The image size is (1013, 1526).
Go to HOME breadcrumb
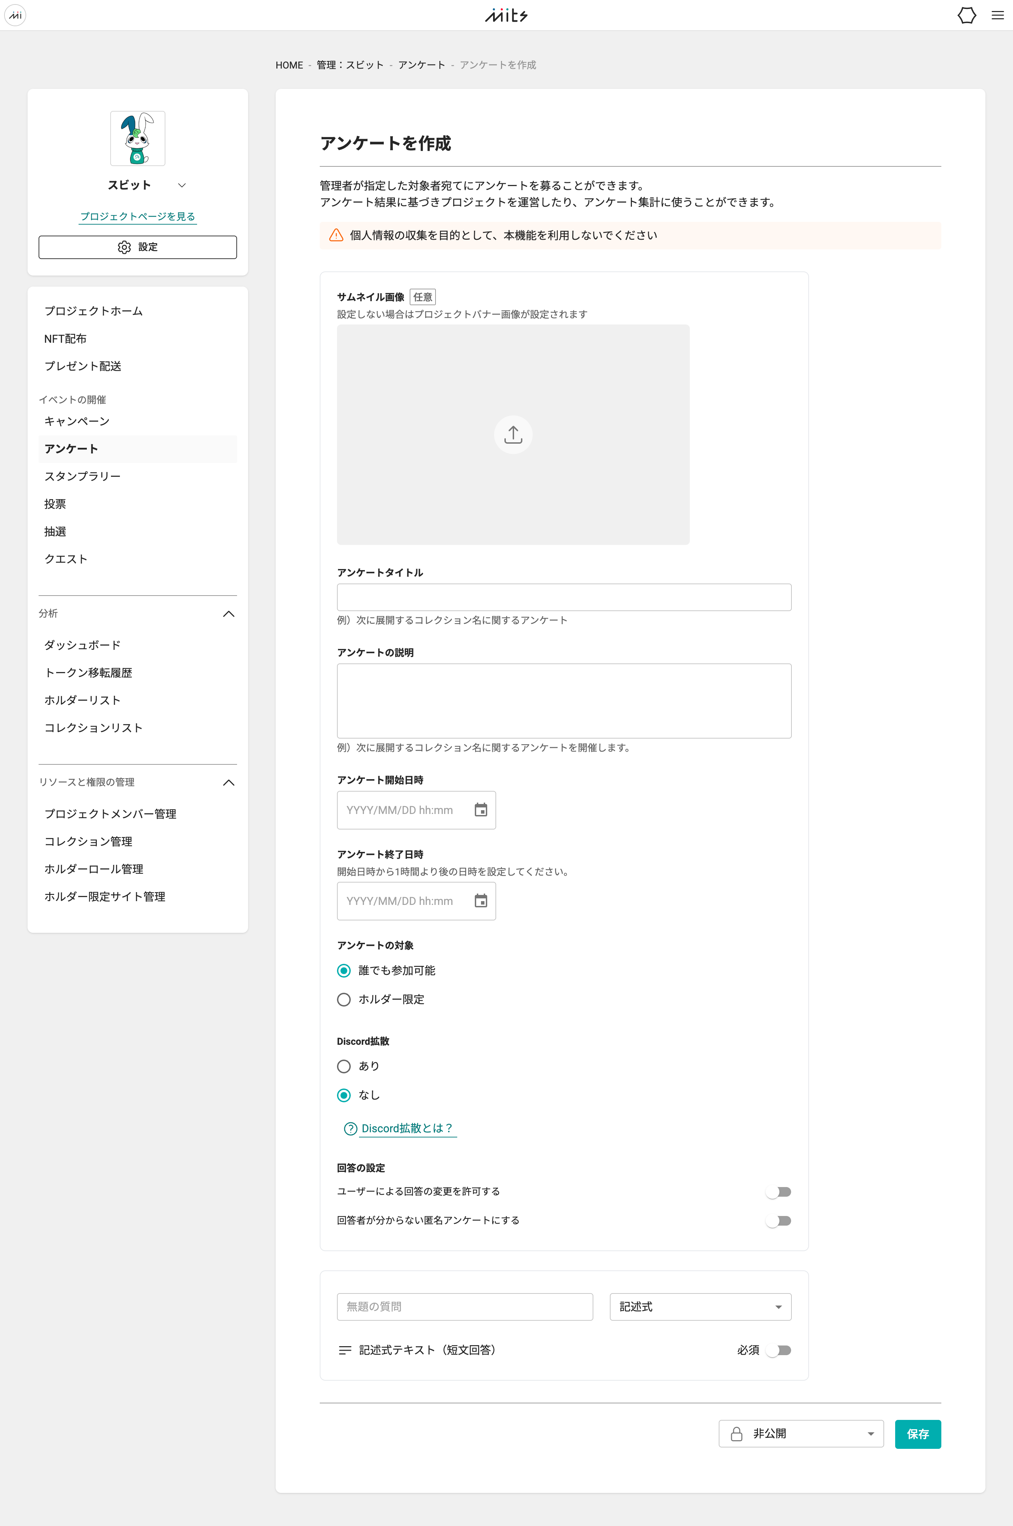click(289, 65)
